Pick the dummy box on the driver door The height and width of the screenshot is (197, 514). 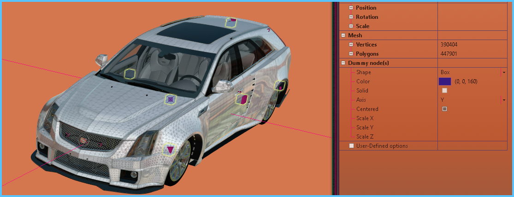pyautogui.click(x=242, y=98)
